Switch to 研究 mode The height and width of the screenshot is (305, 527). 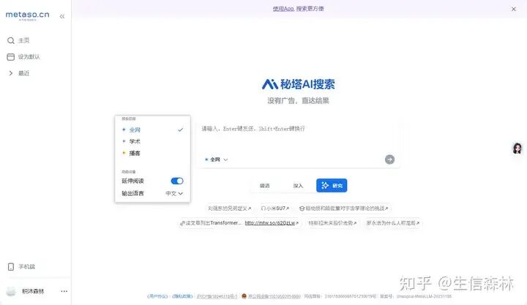pyautogui.click(x=332, y=186)
